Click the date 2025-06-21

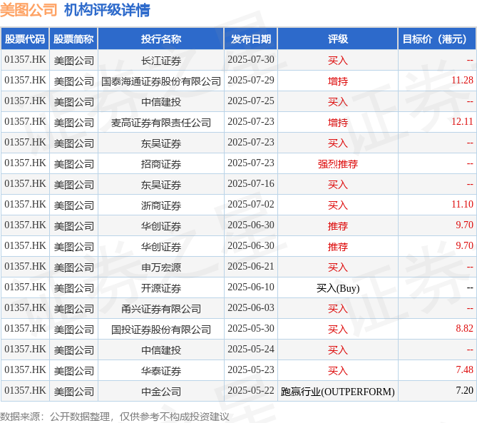pyautogui.click(x=251, y=267)
